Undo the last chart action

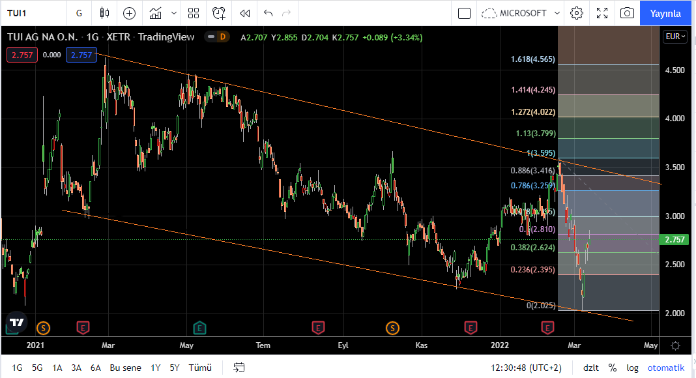[x=268, y=13]
